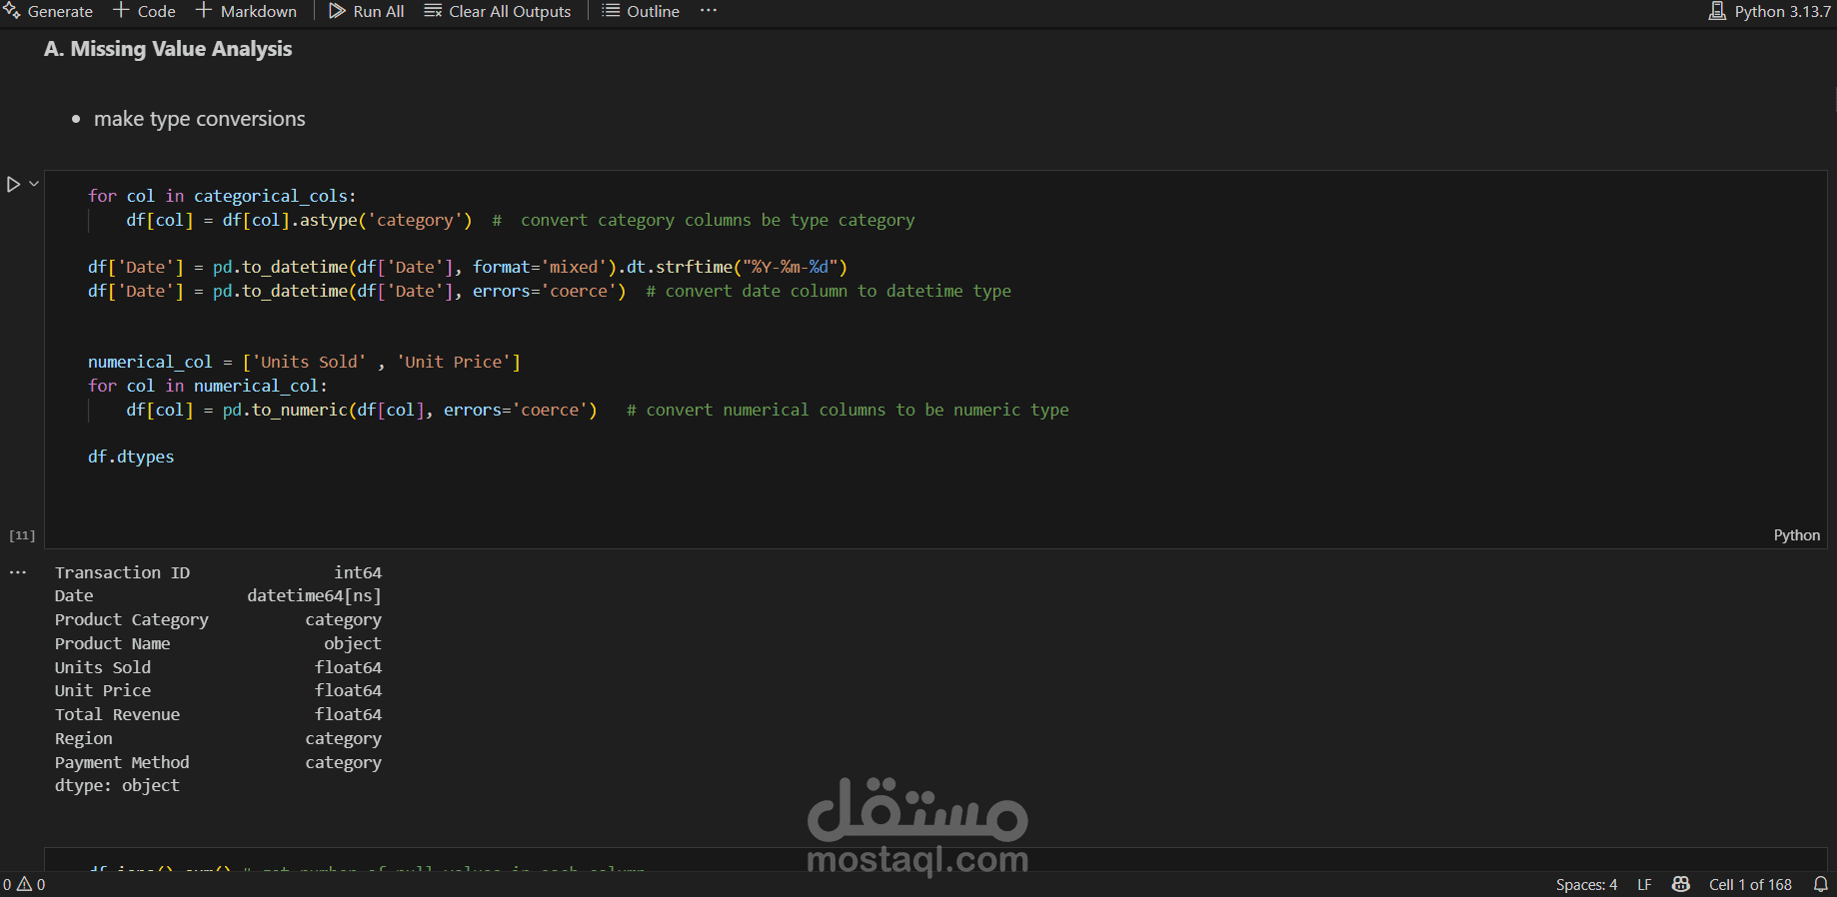Viewport: 1837px width, 897px height.
Task: Add a new Markdown cell
Action: pos(246,11)
